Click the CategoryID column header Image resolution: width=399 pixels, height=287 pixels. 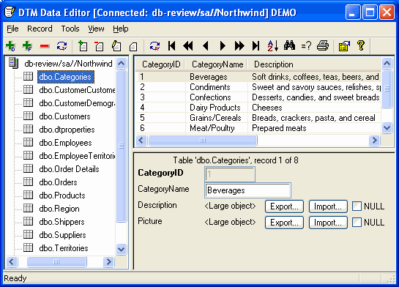coord(160,64)
